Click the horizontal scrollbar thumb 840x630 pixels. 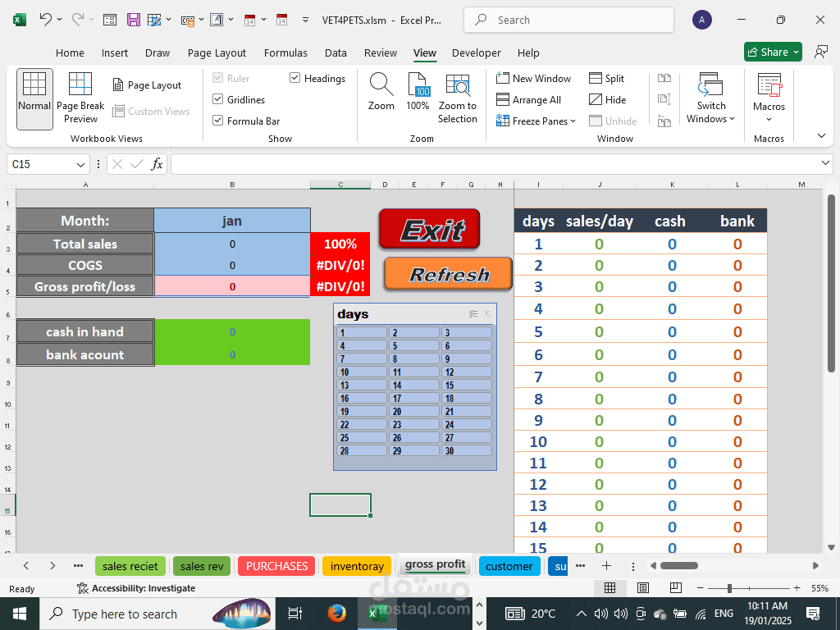pyautogui.click(x=678, y=566)
